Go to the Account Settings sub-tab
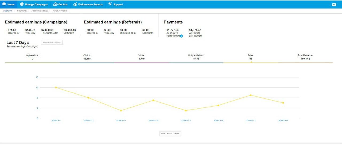The width and height of the screenshot is (342, 145). (x=40, y=11)
